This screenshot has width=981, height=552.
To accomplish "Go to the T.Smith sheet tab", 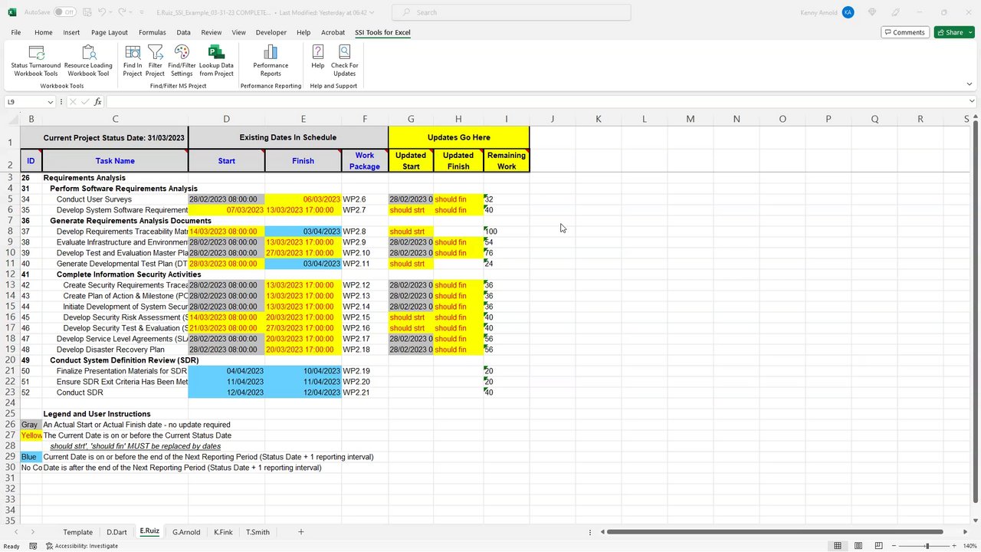I will click(x=258, y=532).
